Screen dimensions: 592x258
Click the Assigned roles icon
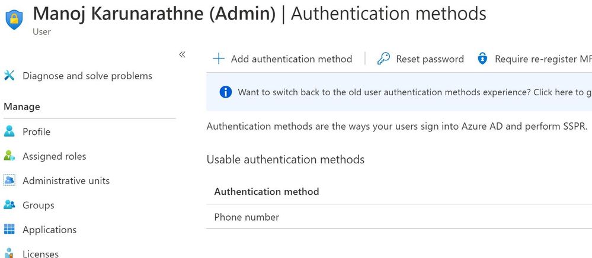click(9, 156)
